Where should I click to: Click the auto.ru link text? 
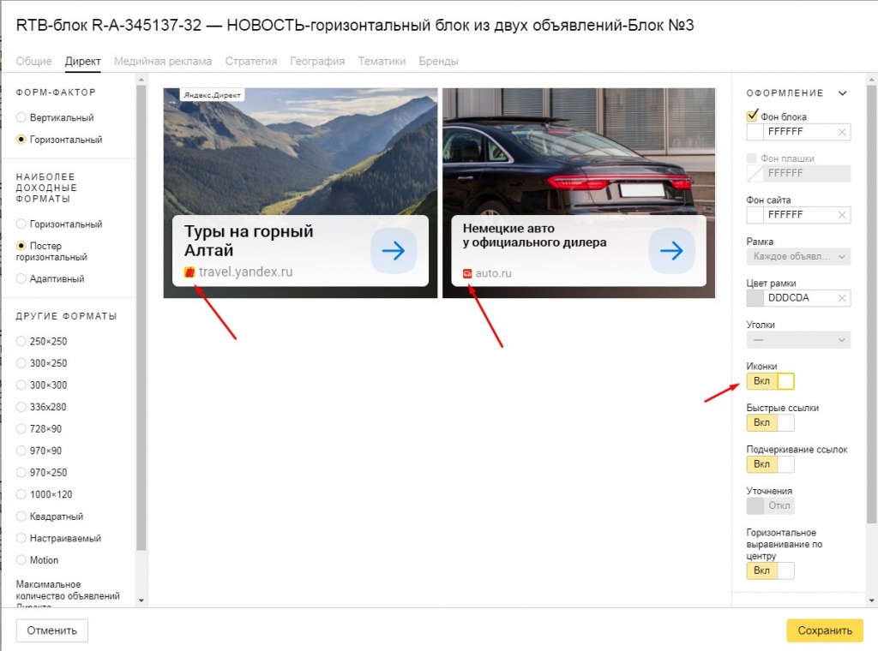493,273
